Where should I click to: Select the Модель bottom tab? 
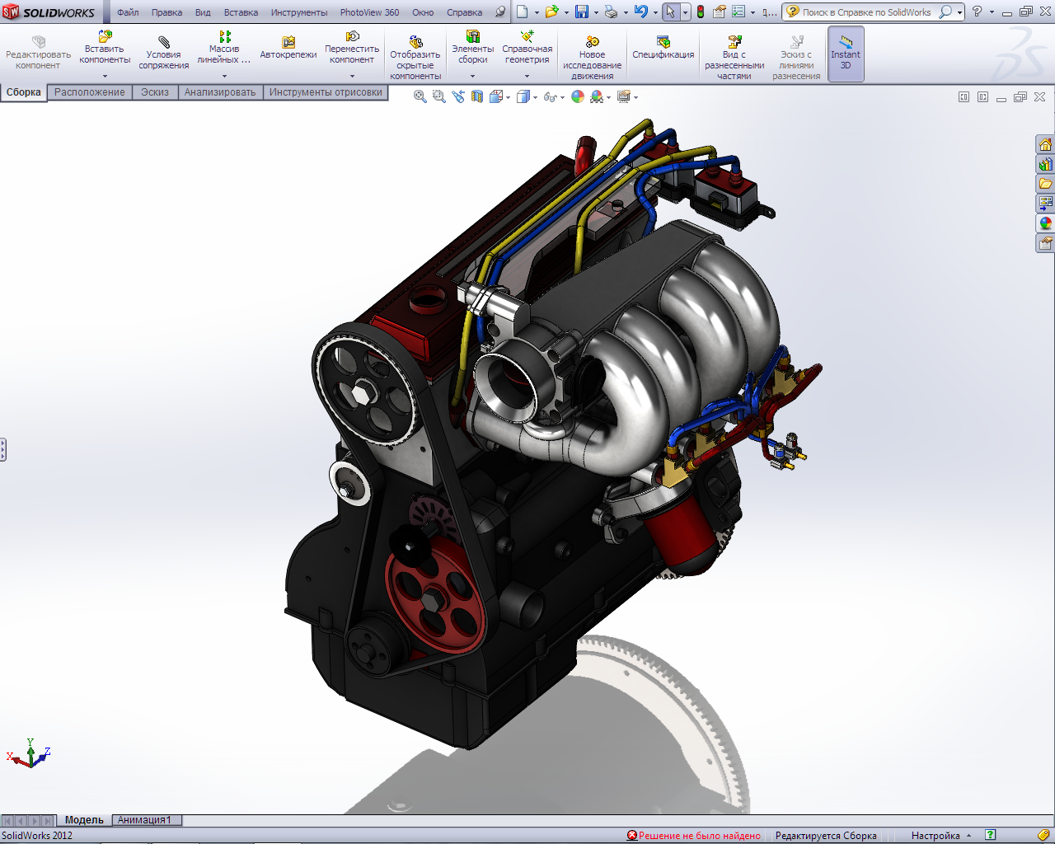tap(84, 820)
